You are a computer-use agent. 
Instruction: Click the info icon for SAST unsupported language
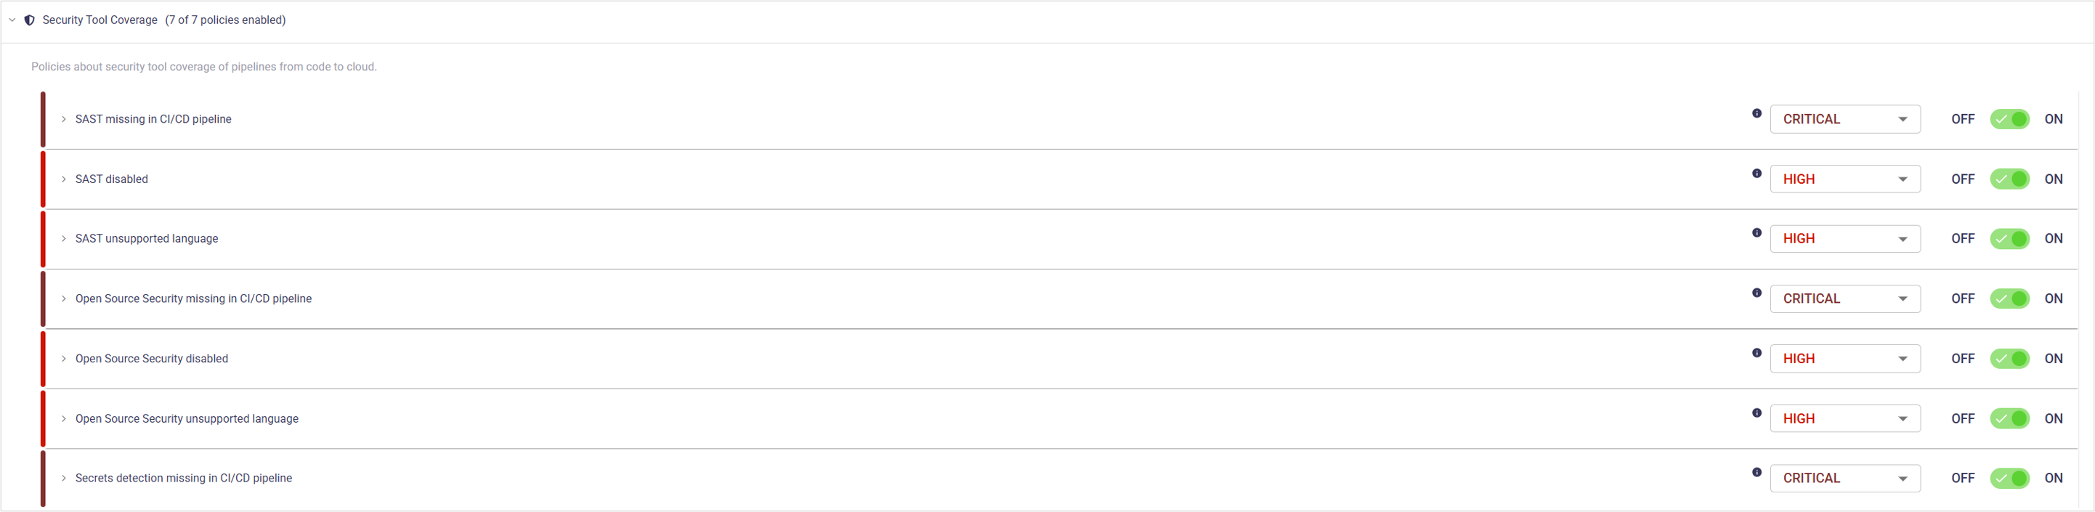1756,233
